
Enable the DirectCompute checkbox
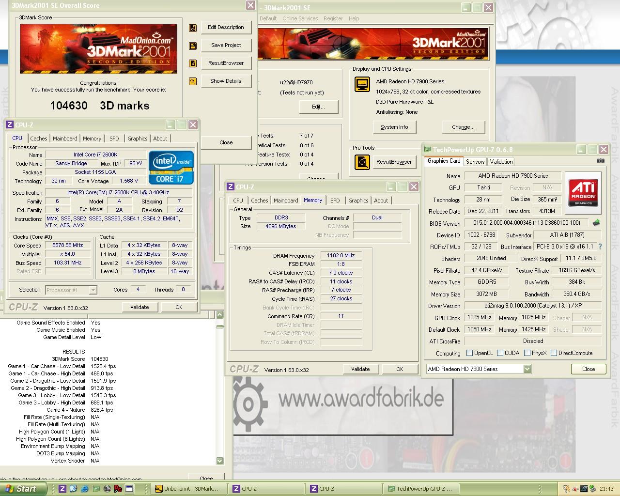(x=554, y=353)
